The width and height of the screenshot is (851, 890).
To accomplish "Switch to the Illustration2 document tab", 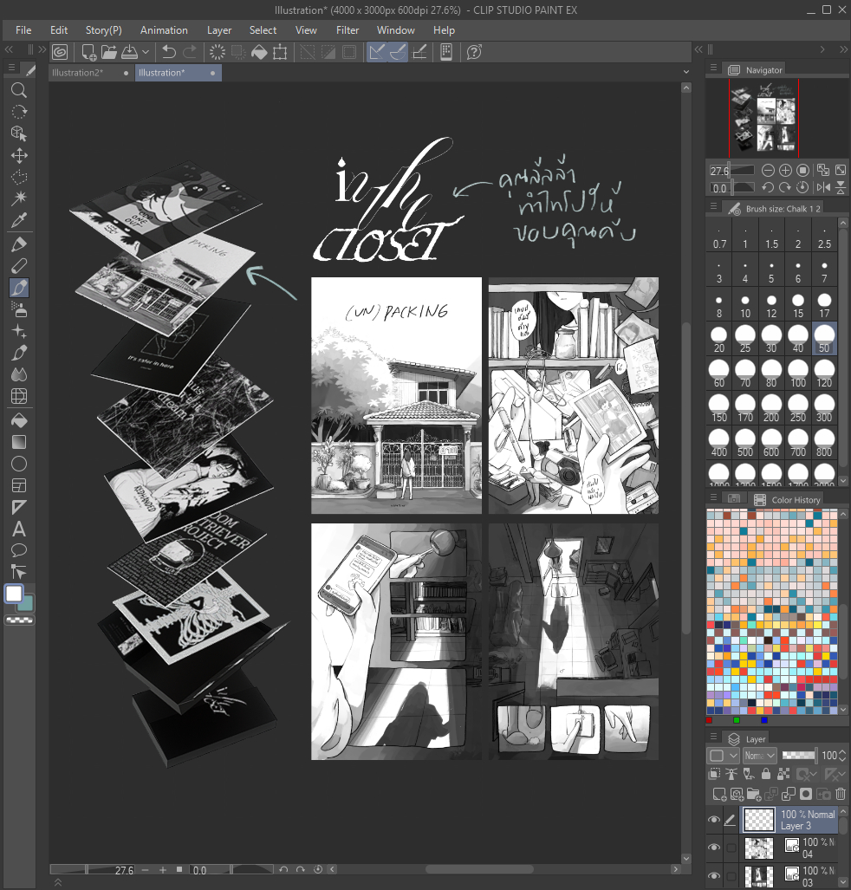I will [78, 73].
